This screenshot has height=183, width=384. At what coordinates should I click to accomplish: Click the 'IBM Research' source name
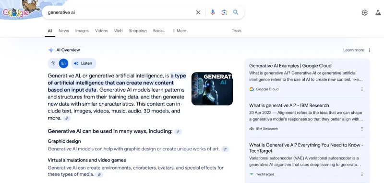point(267,129)
